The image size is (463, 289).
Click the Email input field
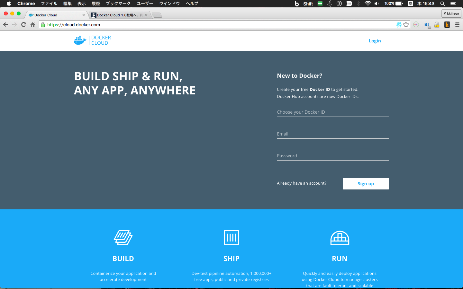333,134
